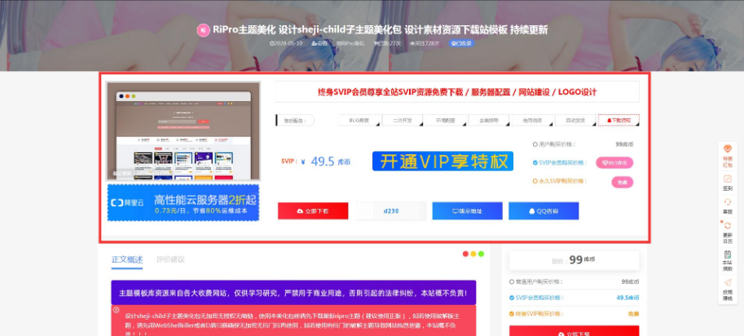Click the 99 original price box in the sidebar
744x336 pixels.
click(575, 260)
